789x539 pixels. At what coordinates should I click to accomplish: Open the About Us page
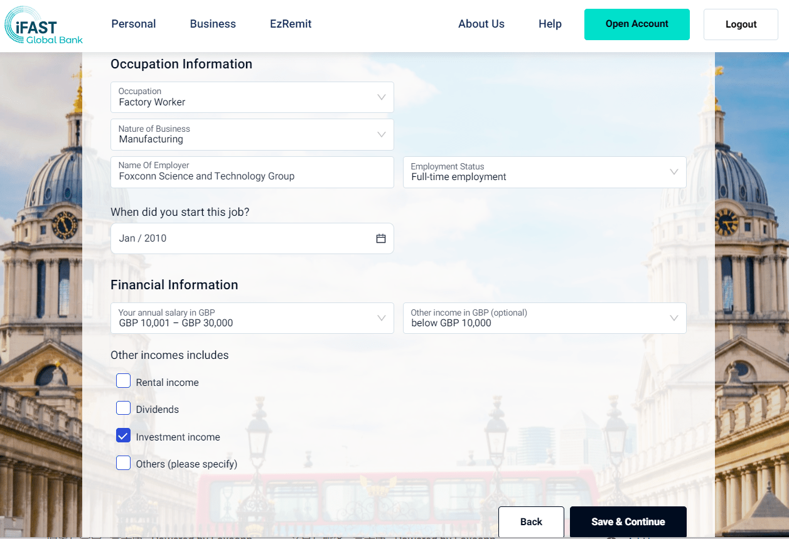pyautogui.click(x=481, y=24)
